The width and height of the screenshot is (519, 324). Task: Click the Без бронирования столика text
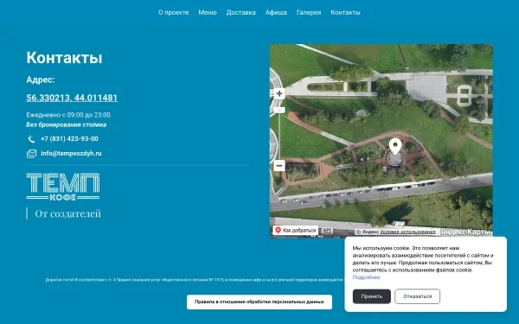point(67,124)
